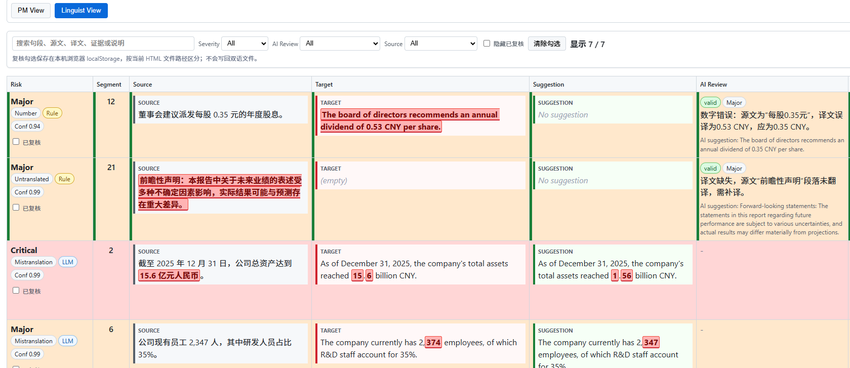This screenshot has height=368, width=850.
Task: Click the valid badge for segment 12
Action: [x=710, y=103]
